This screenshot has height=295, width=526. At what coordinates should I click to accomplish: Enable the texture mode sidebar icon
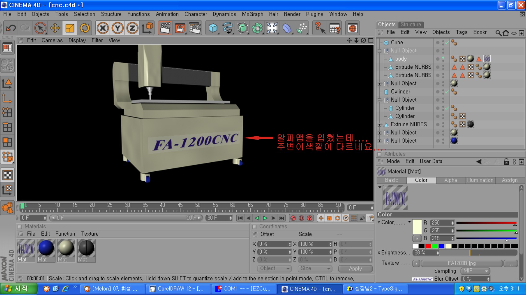tap(7, 175)
